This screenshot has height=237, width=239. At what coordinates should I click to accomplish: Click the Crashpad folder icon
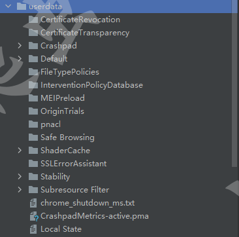[x=33, y=46]
